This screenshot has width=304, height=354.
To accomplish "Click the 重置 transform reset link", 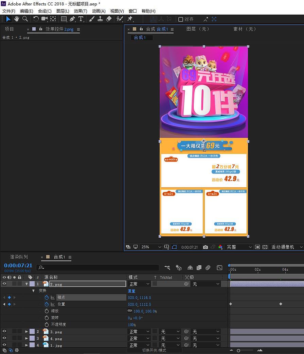I will click(x=131, y=291).
